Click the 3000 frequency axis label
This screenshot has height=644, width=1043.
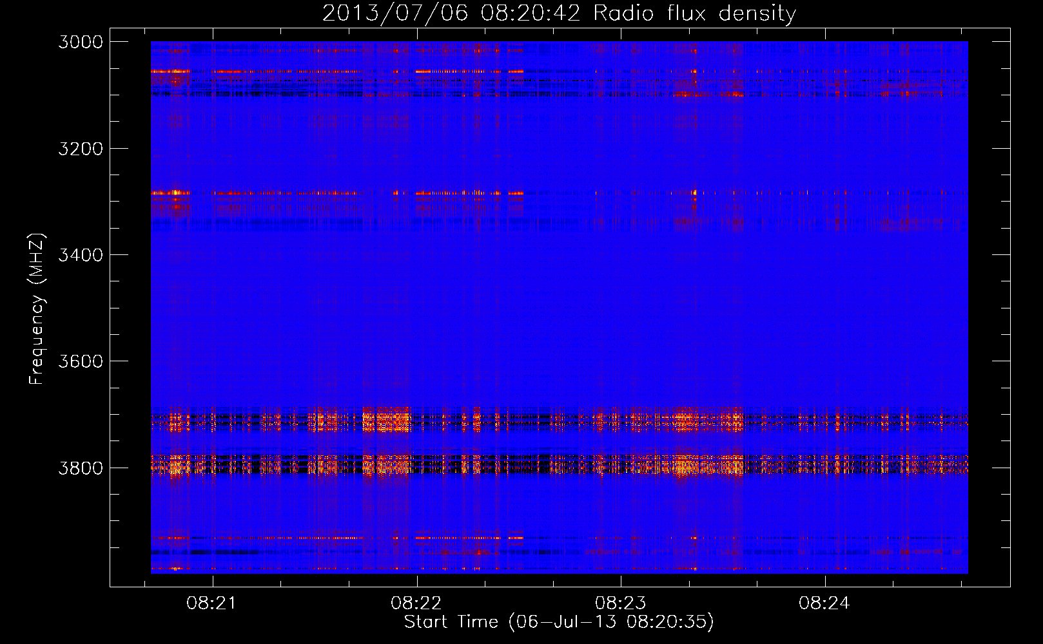pyautogui.click(x=81, y=42)
